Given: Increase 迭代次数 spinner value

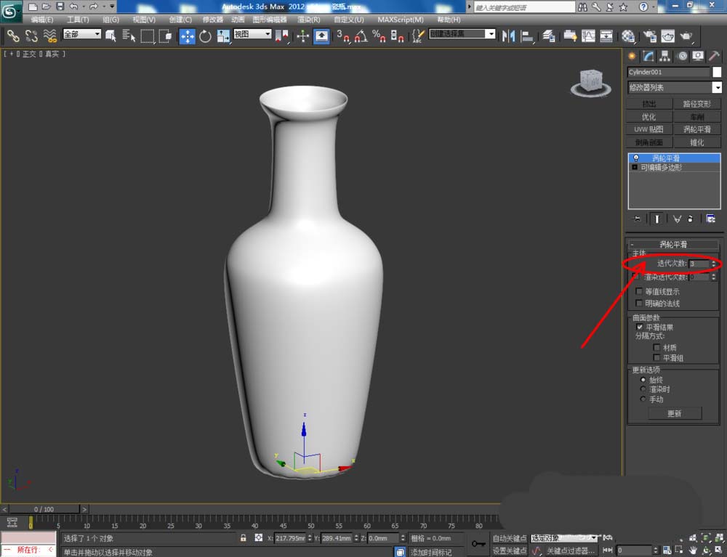Looking at the screenshot, I should pos(714,261).
